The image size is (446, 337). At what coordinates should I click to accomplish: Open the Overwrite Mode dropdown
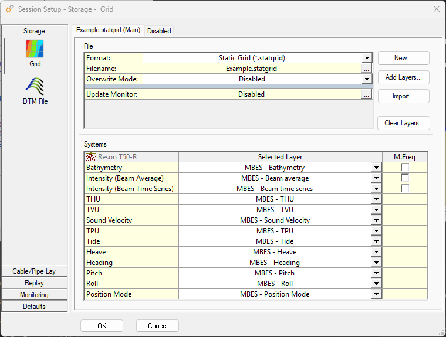click(x=366, y=79)
